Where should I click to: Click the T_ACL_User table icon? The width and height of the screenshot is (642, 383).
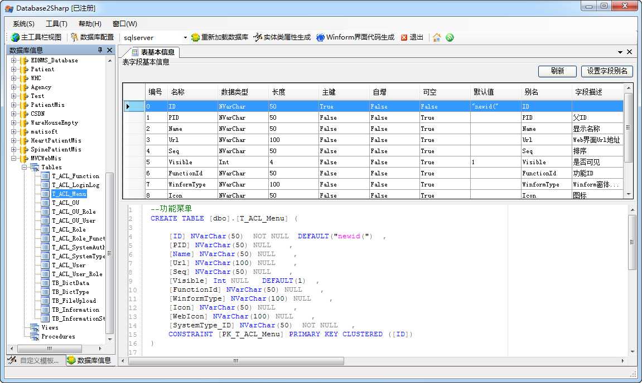click(45, 266)
